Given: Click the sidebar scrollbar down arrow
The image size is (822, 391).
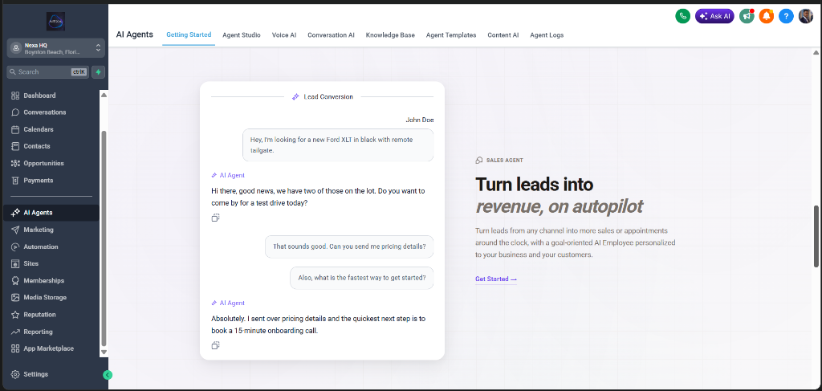Looking at the screenshot, I should pos(104,352).
